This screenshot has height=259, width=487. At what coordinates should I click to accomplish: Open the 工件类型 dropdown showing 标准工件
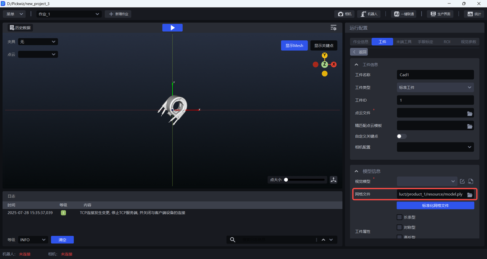pos(435,88)
